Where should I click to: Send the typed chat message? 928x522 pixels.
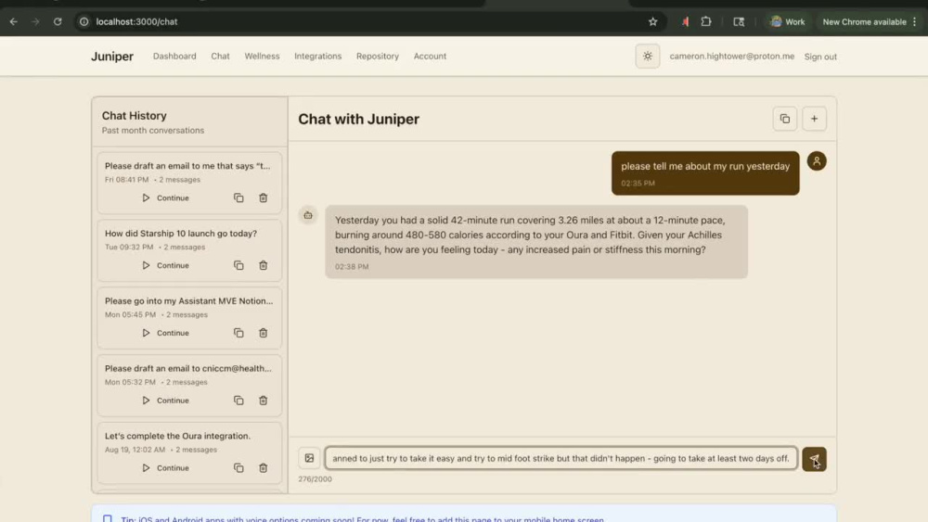click(x=814, y=459)
